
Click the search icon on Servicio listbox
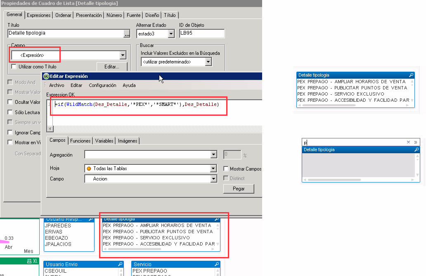point(217,264)
